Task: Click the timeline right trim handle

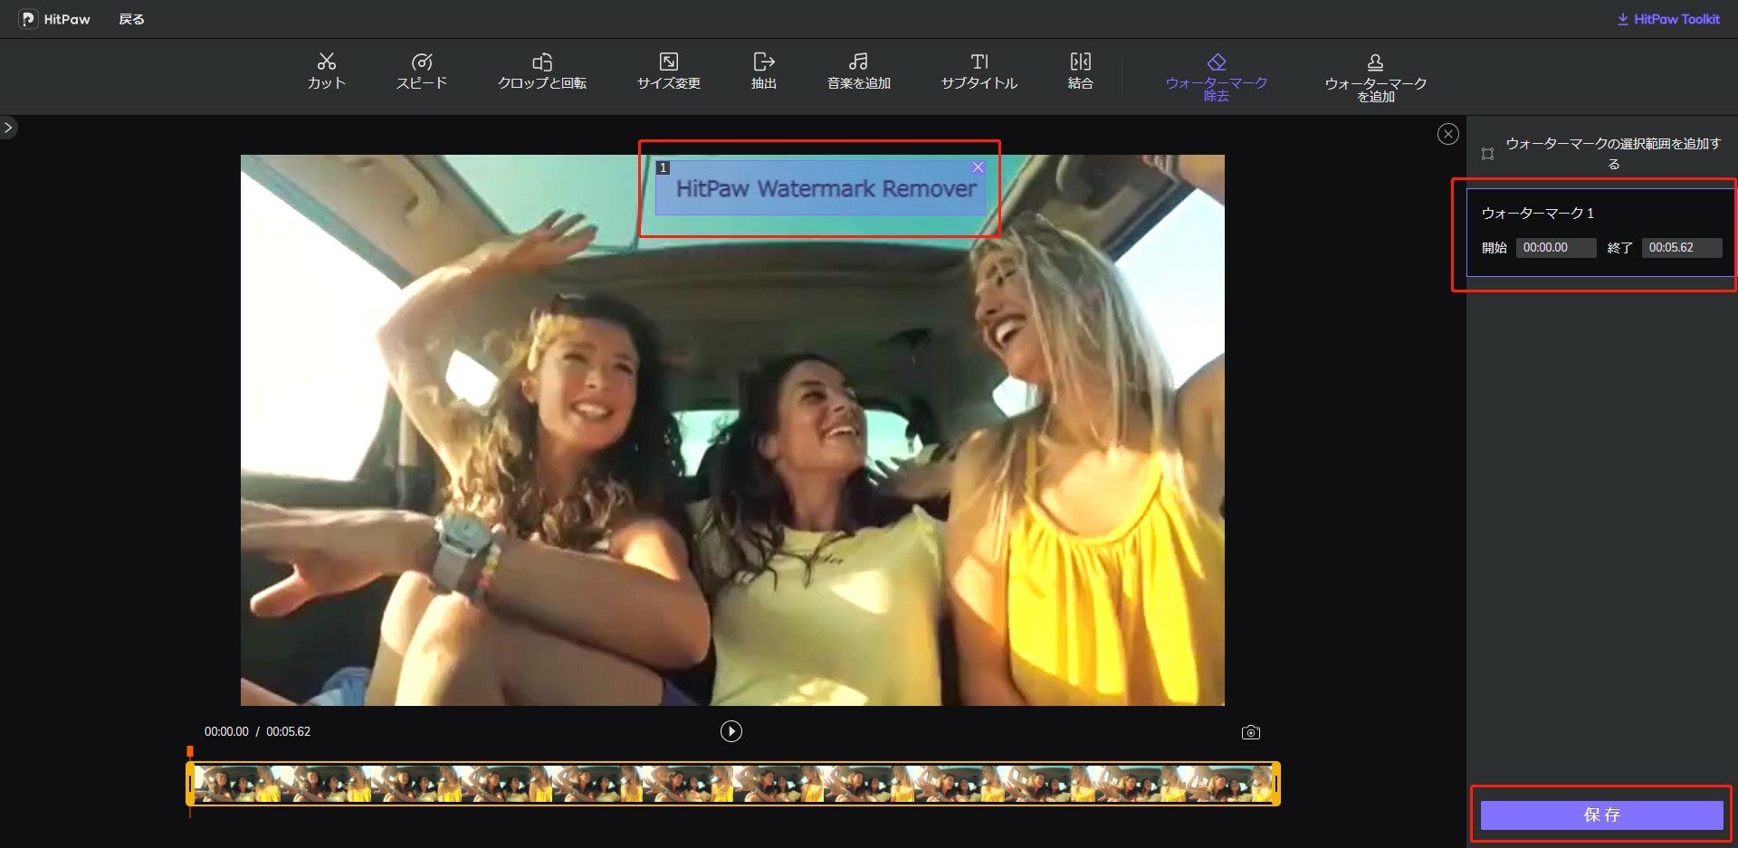Action: click(x=1276, y=784)
